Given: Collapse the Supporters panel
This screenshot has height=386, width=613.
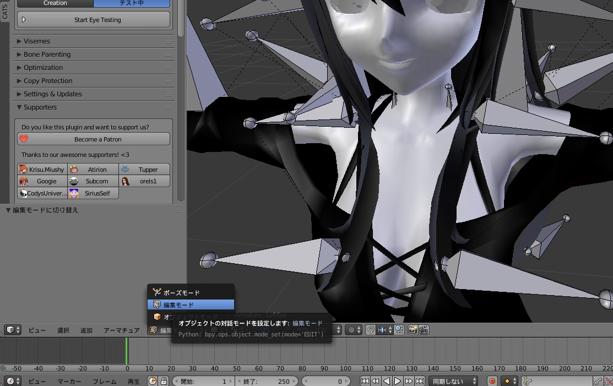Looking at the screenshot, I should [40, 107].
